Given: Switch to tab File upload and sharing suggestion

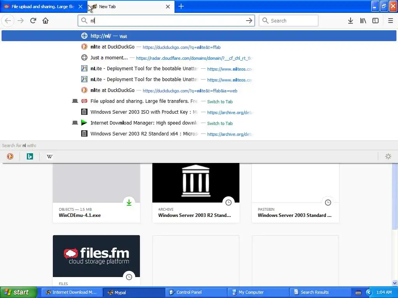Looking at the screenshot, I should click(199, 101).
